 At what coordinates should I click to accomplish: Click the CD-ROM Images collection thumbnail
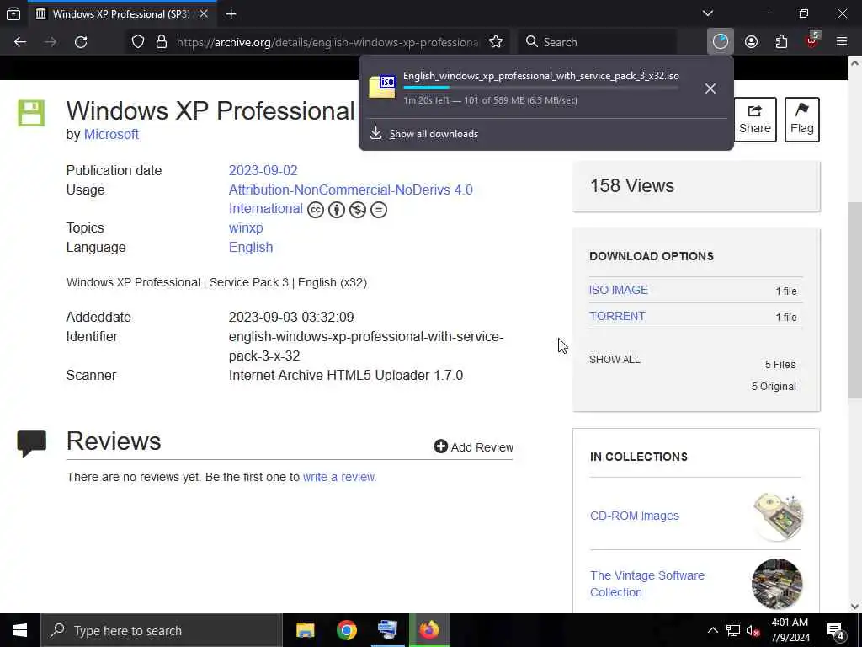[778, 516]
